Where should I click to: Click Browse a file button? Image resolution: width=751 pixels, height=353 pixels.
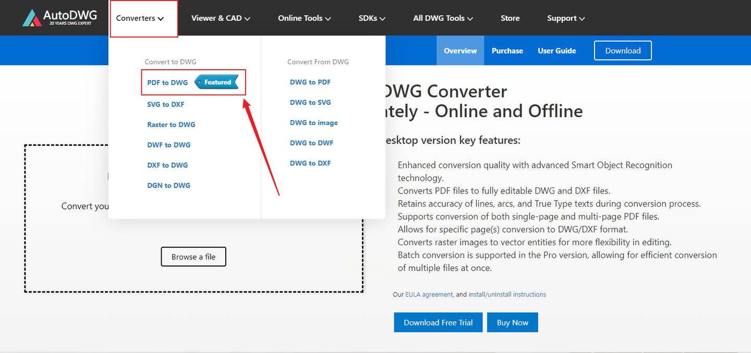click(193, 257)
